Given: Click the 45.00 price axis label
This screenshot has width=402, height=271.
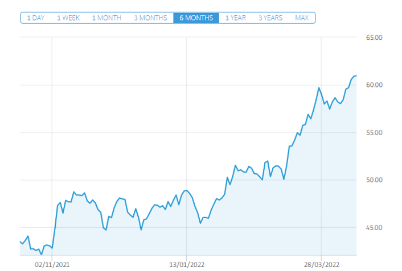Looking at the screenshot, I should 374,228.
